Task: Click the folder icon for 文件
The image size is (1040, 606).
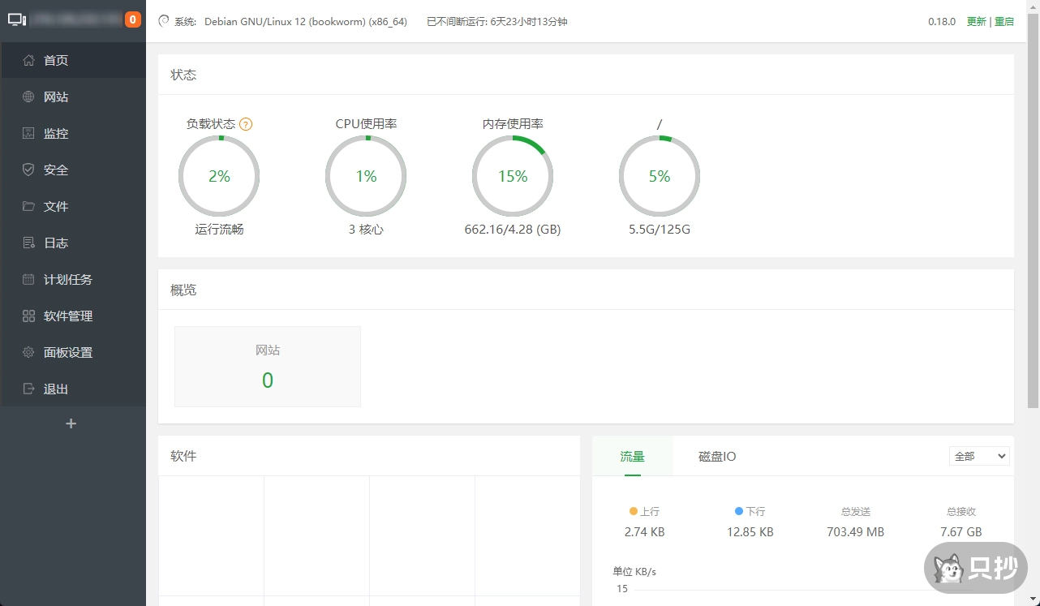Action: tap(28, 206)
